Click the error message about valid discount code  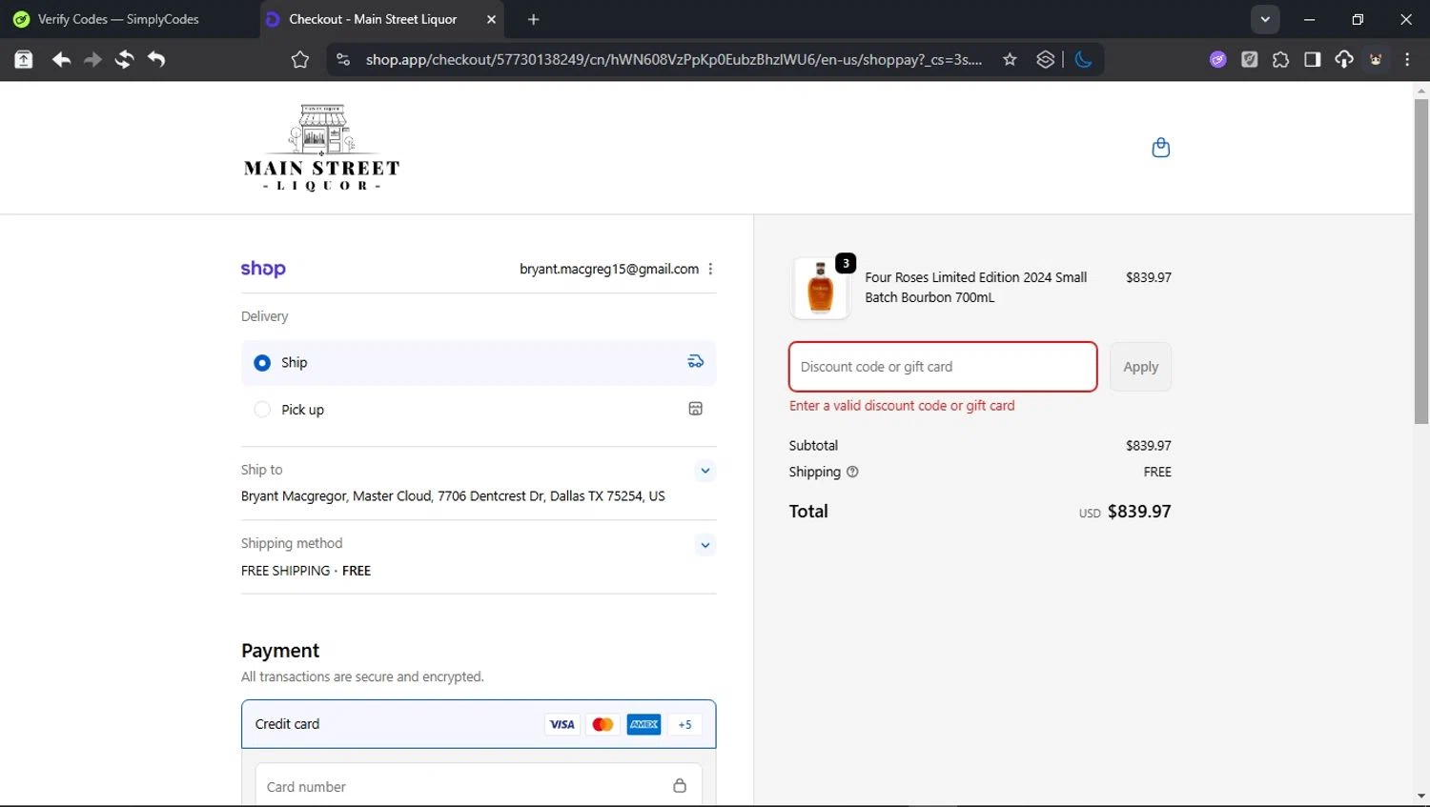tap(902, 405)
